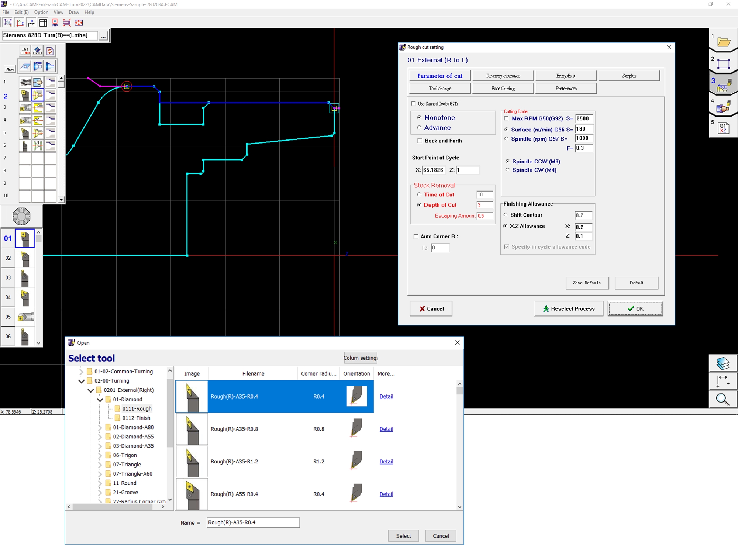
Task: Check the Back and Forth option
Action: tap(420, 141)
